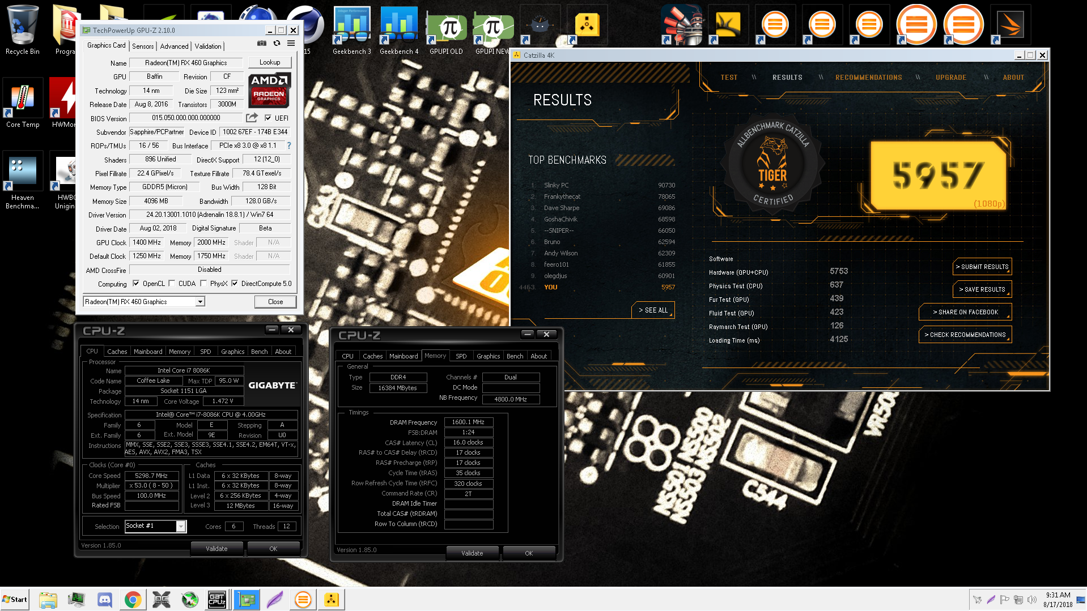Viewport: 1087px width, 611px height.
Task: Open the Bench tab in left CPU-Z window
Action: point(260,352)
